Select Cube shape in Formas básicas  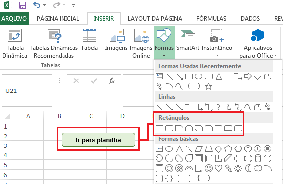tap(267, 159)
